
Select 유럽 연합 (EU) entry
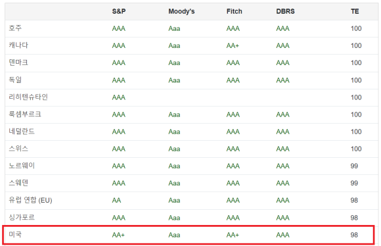(x=30, y=200)
